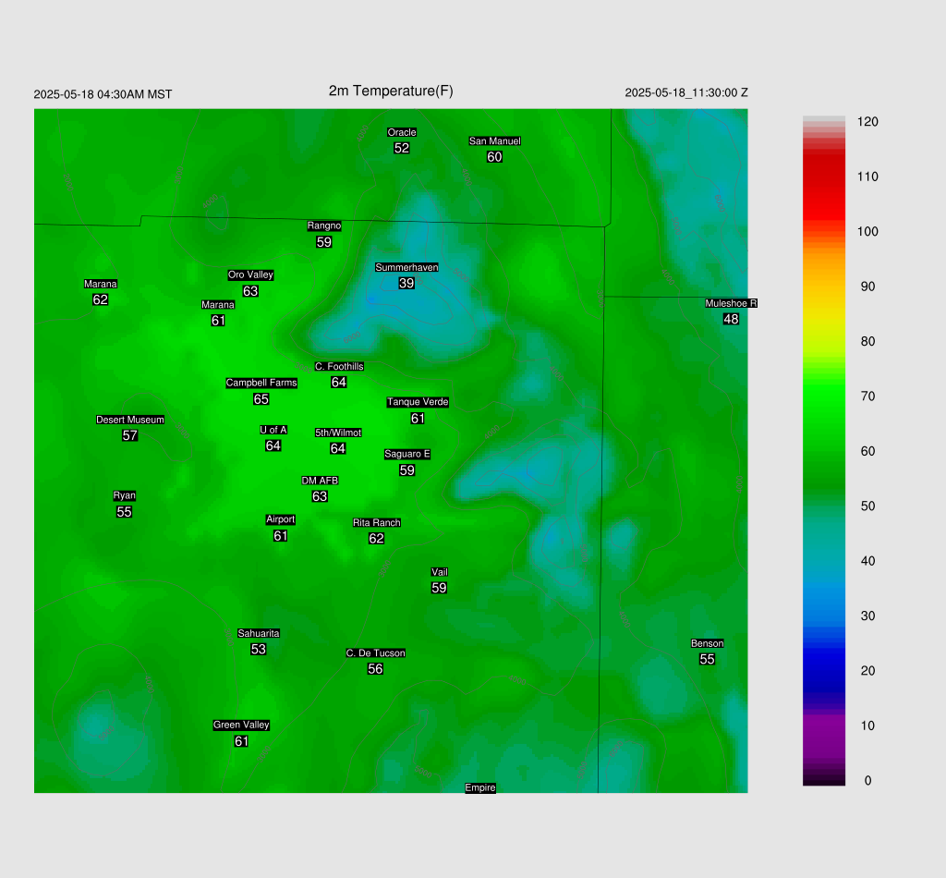Click the Sahuarita station label
946x878 pixels.
(259, 633)
